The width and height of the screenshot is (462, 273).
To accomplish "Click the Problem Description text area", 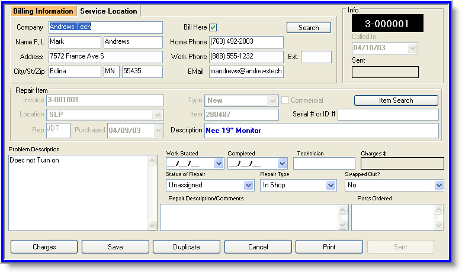I will pyautogui.click(x=77, y=192).
